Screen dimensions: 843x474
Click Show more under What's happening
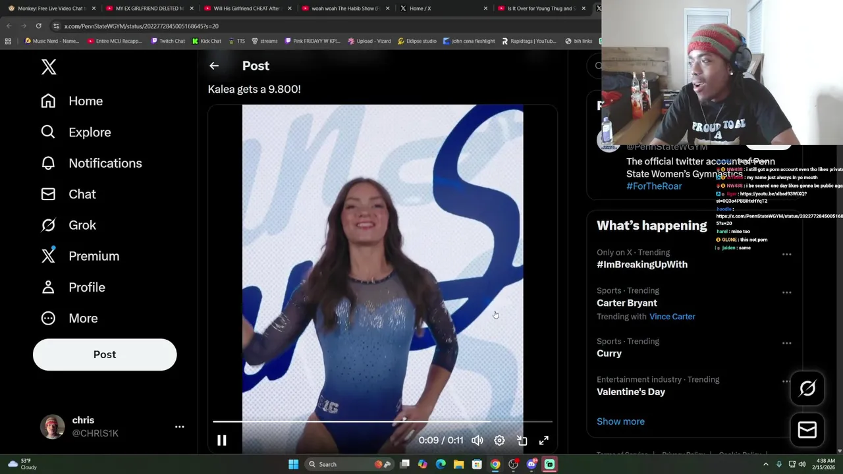click(x=620, y=421)
